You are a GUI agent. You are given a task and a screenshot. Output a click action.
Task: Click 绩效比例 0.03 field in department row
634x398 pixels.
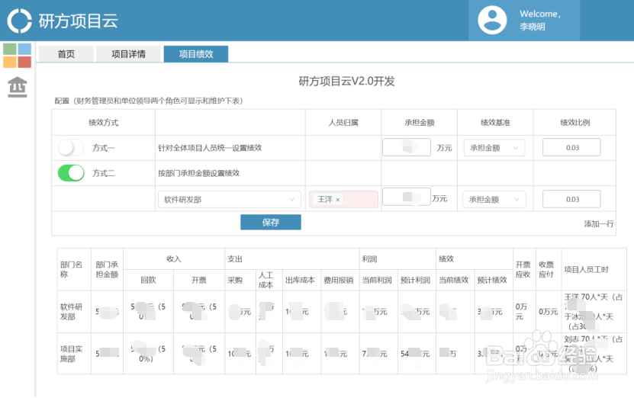(571, 199)
